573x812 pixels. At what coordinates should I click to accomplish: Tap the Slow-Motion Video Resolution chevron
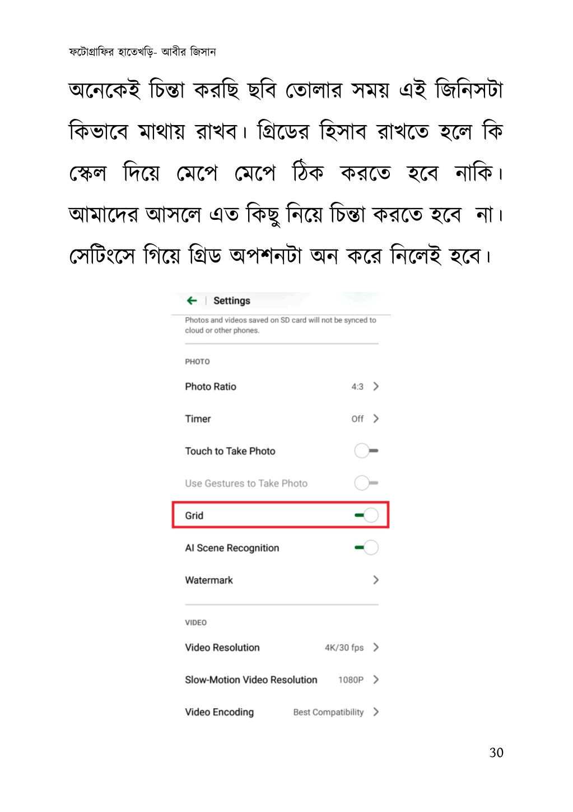376,680
